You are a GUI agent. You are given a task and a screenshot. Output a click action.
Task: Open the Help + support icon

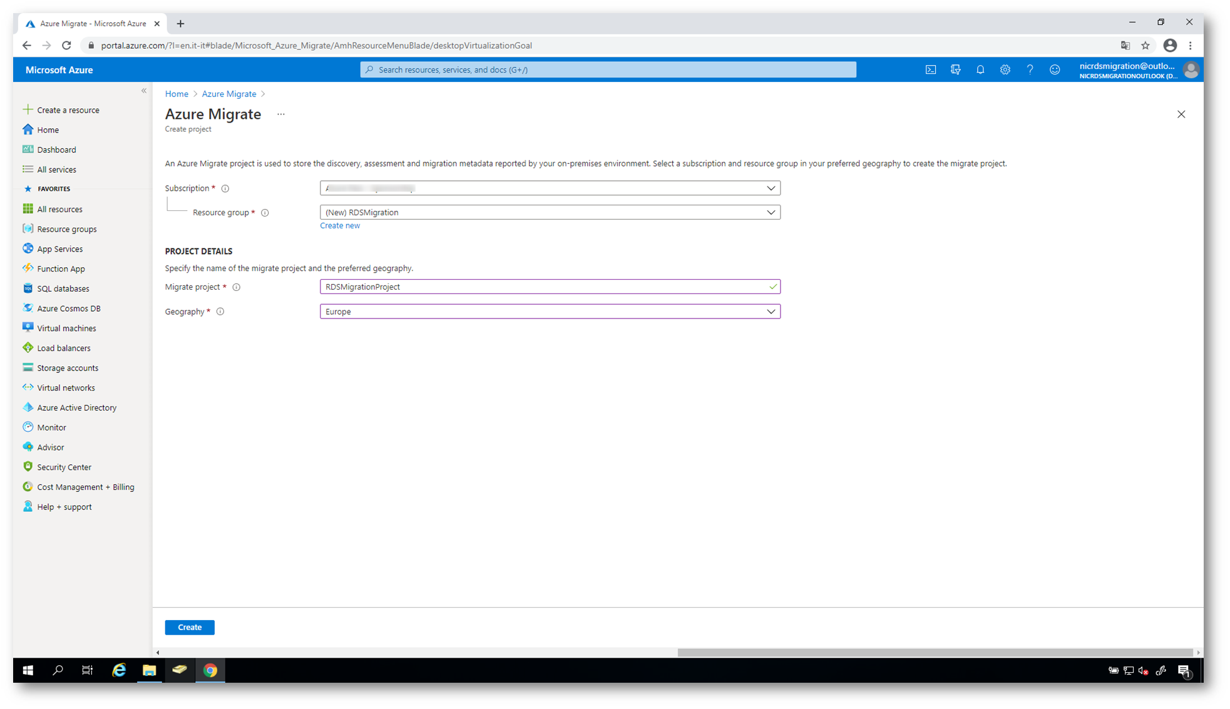[x=28, y=507]
